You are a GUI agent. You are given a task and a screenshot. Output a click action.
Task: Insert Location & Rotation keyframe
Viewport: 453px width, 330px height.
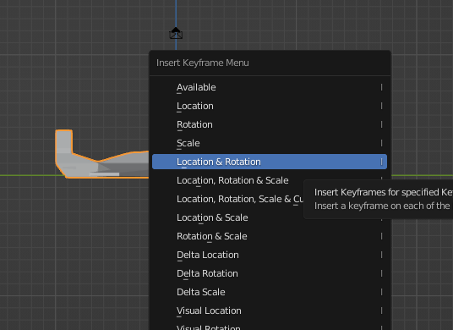click(270, 162)
